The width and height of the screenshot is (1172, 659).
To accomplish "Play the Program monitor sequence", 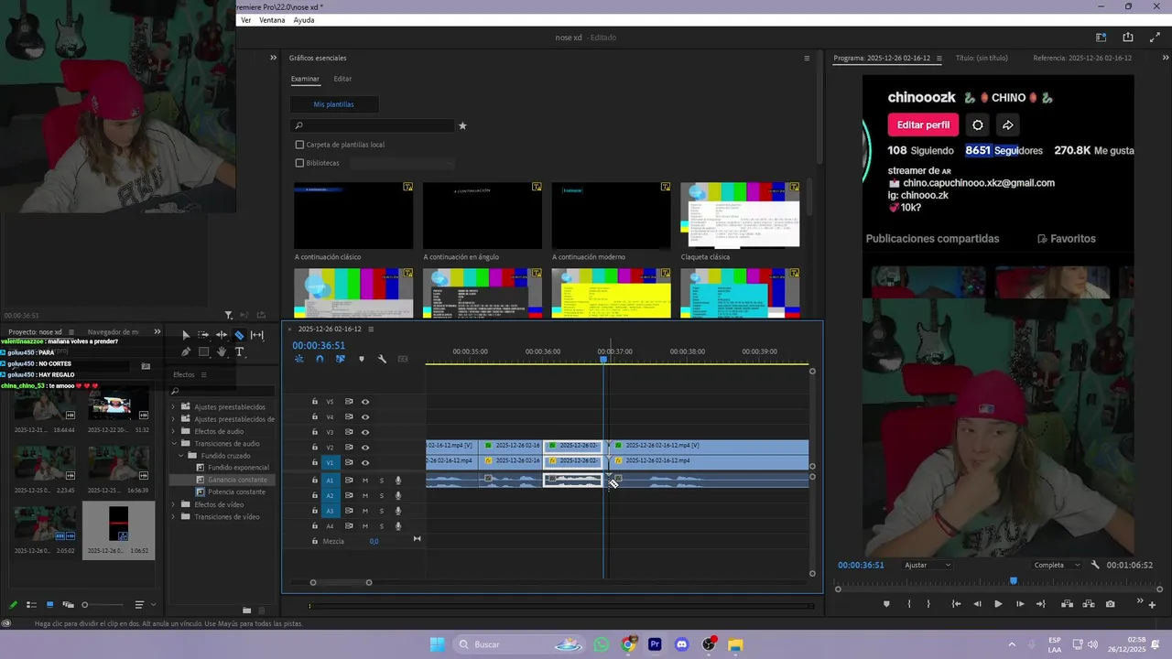I will (x=998, y=604).
